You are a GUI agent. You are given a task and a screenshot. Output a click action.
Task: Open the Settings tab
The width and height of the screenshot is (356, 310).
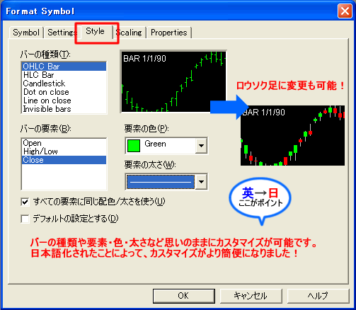point(61,33)
